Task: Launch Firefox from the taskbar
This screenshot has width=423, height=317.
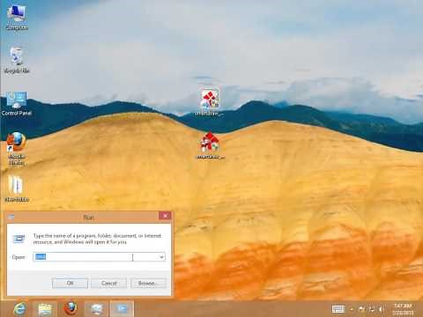Action: click(70, 309)
